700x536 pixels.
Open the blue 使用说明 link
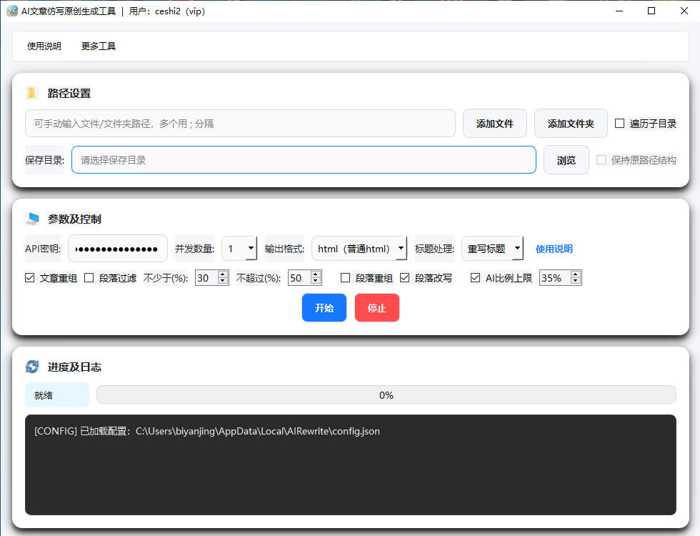pyautogui.click(x=554, y=249)
